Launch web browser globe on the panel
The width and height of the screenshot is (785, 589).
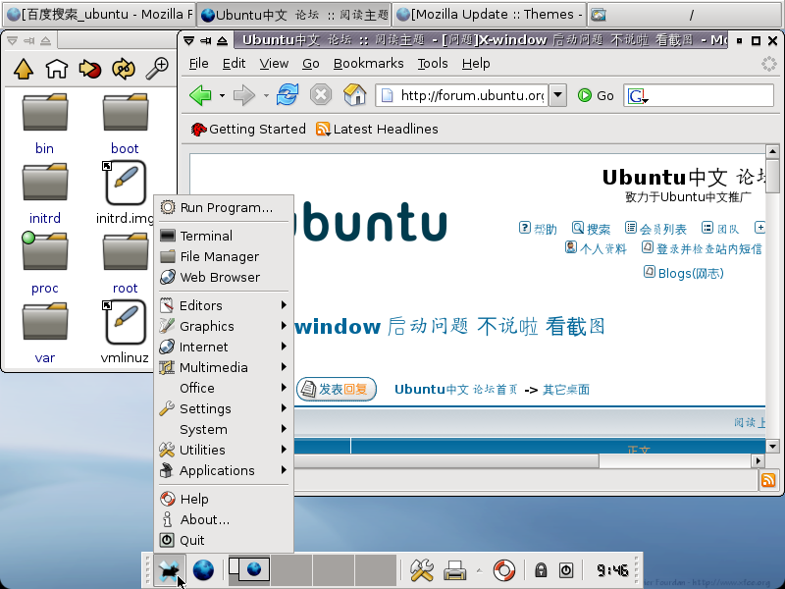pyautogui.click(x=203, y=570)
